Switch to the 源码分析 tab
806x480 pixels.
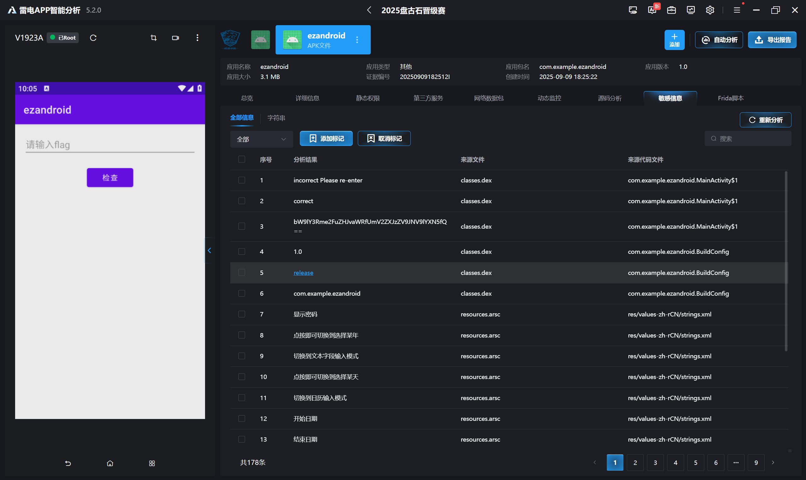coord(609,98)
